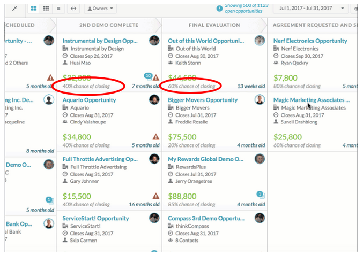The image size is (363, 256).
Task: Click the blue info icon beside open opportunities
Action: (219, 8)
